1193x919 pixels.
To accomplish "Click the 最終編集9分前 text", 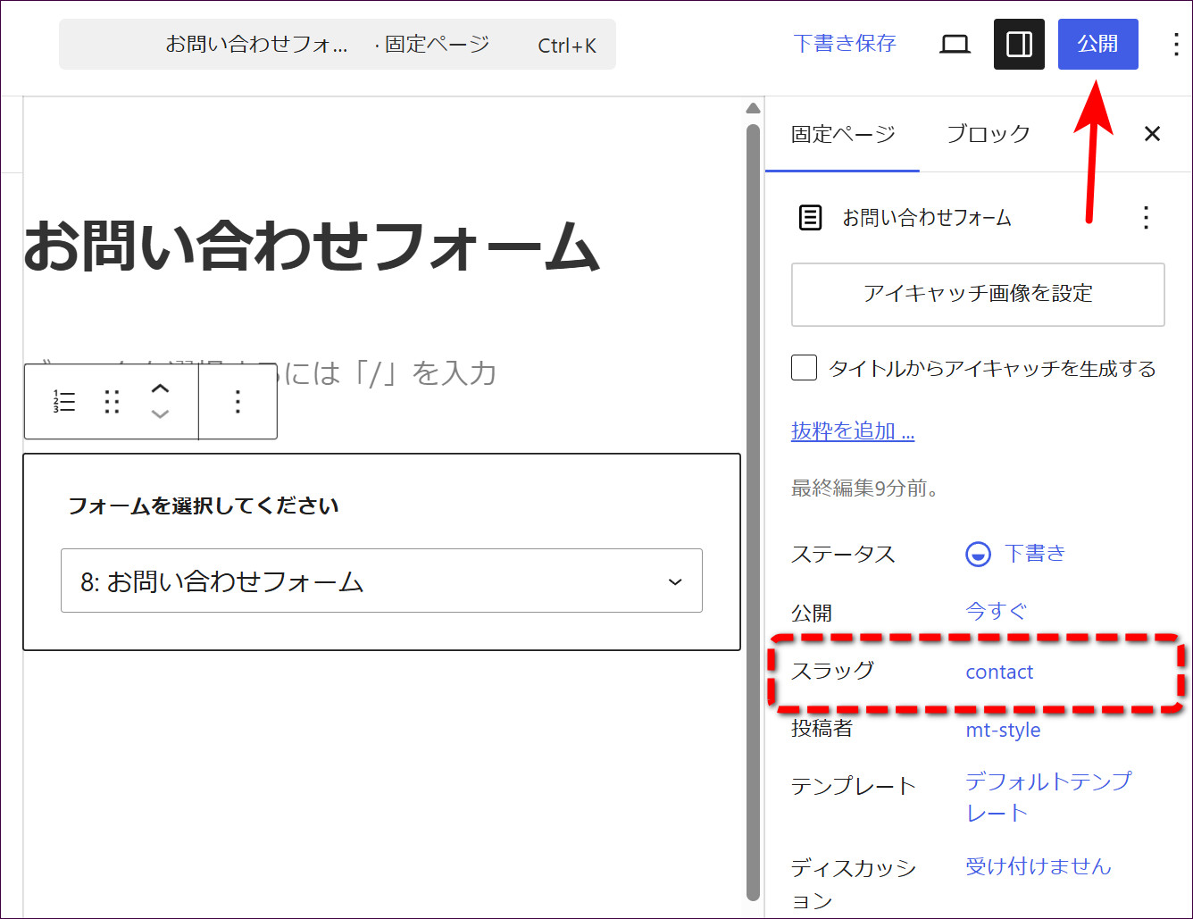I will pyautogui.click(x=864, y=489).
